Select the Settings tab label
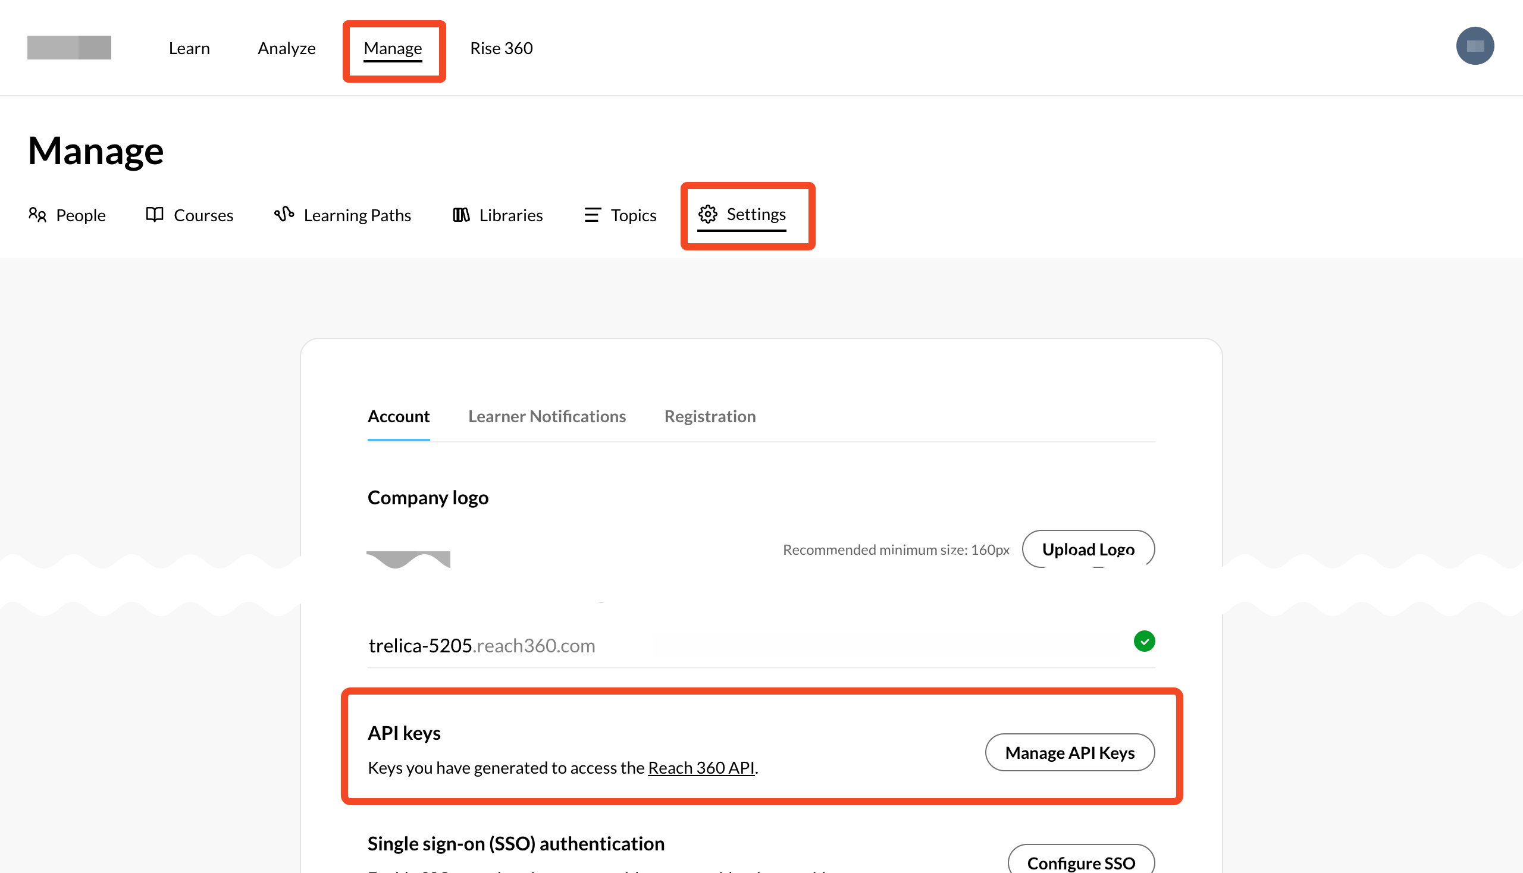1523x873 pixels. [756, 214]
